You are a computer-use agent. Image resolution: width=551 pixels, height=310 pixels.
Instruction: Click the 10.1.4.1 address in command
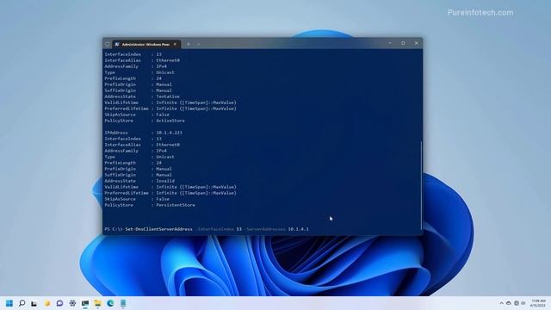coord(299,229)
